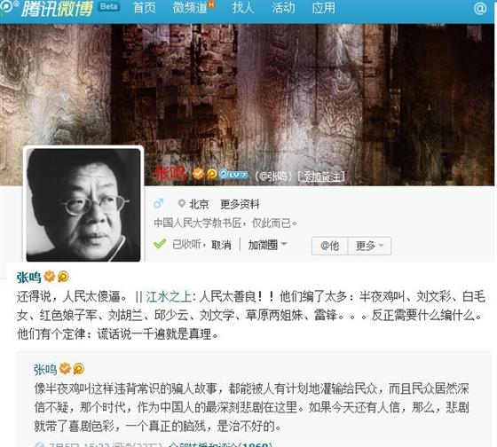Click the orange verified badge on banner

[198, 174]
